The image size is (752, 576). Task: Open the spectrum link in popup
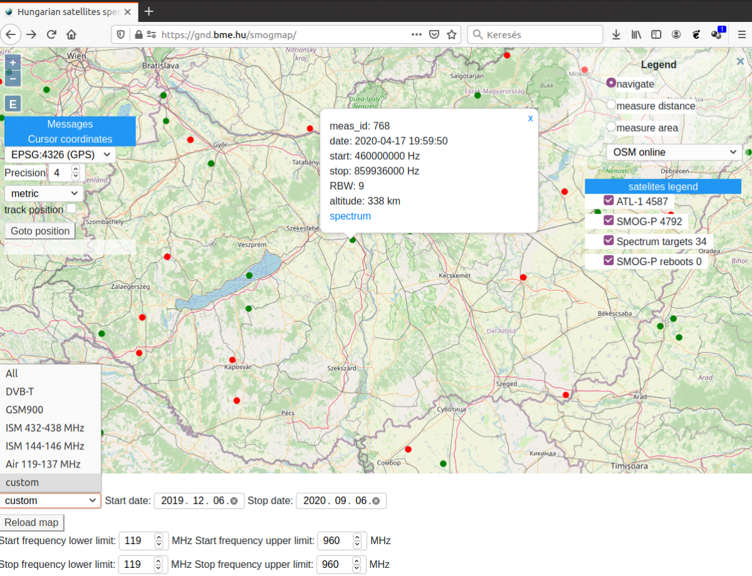click(x=350, y=216)
